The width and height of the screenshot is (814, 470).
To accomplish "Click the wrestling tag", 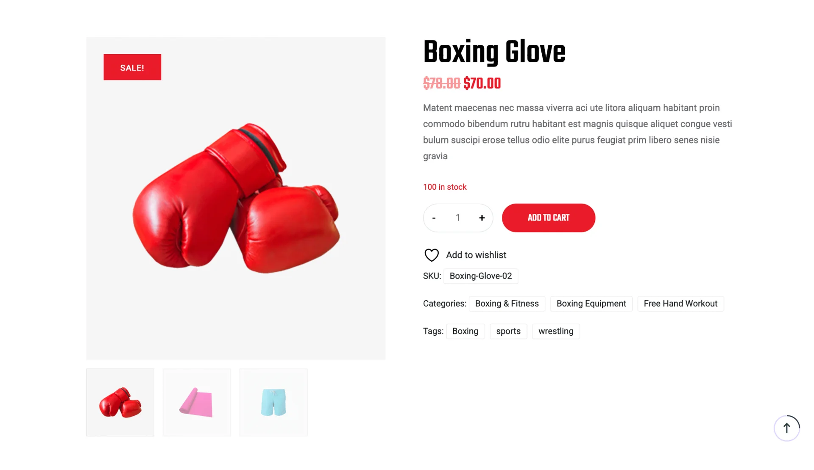I will 556,331.
